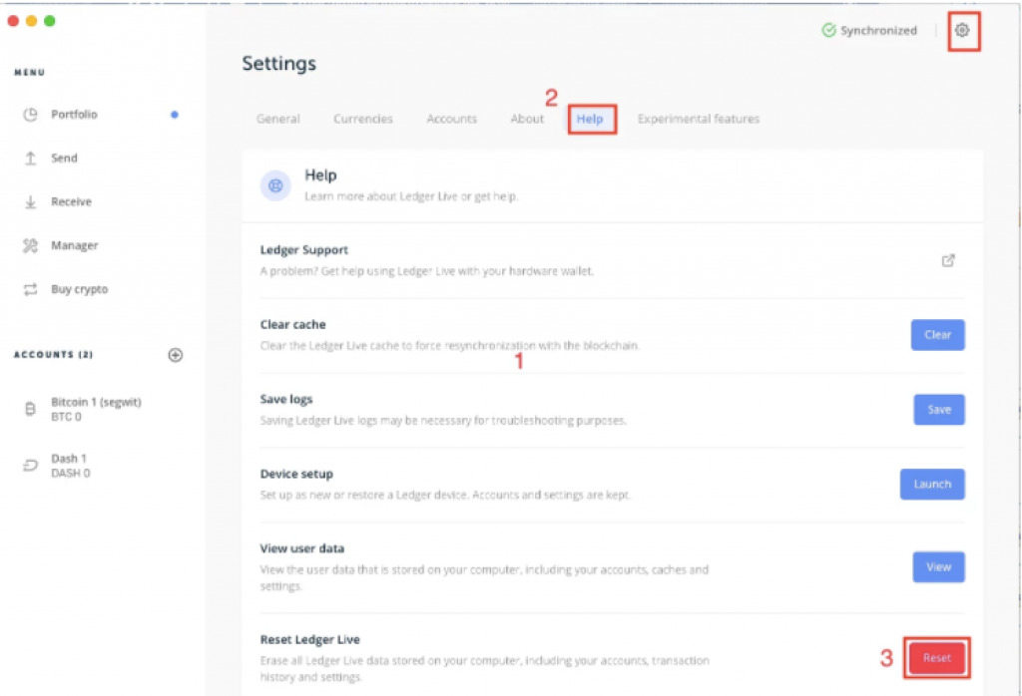
Task: Click the View user data heading
Action: coord(301,548)
